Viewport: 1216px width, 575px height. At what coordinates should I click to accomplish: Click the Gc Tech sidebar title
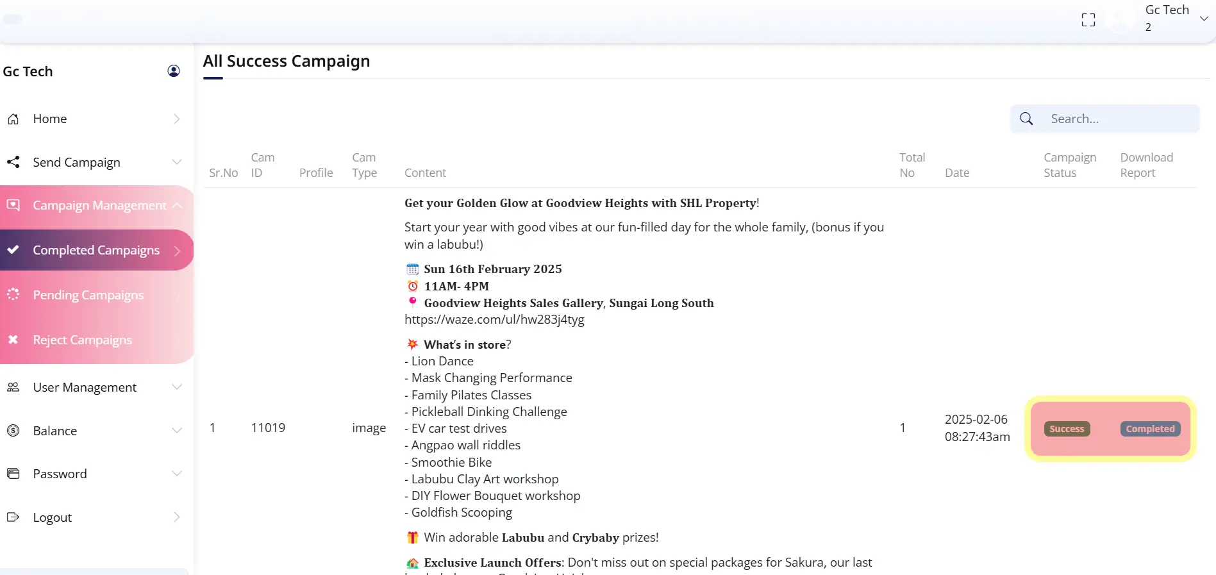(28, 71)
